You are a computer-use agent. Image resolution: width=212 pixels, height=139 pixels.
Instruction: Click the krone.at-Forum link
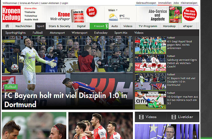click(29, 3)
